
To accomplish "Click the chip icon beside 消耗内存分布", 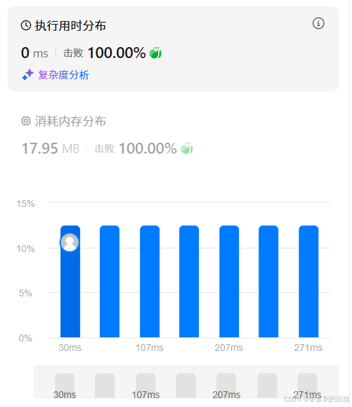I will (x=26, y=121).
